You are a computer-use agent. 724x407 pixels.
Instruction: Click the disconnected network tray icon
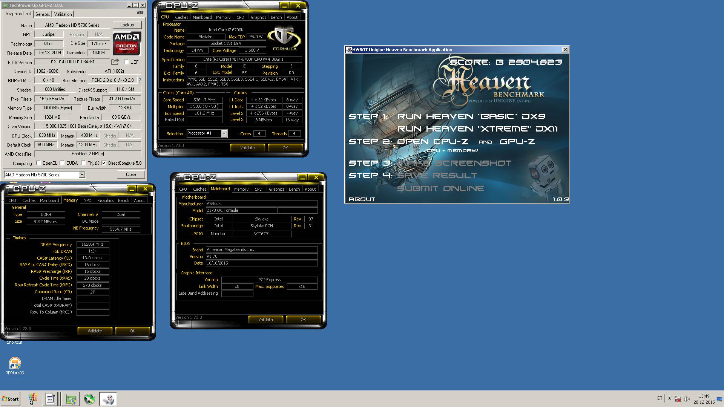point(678,399)
